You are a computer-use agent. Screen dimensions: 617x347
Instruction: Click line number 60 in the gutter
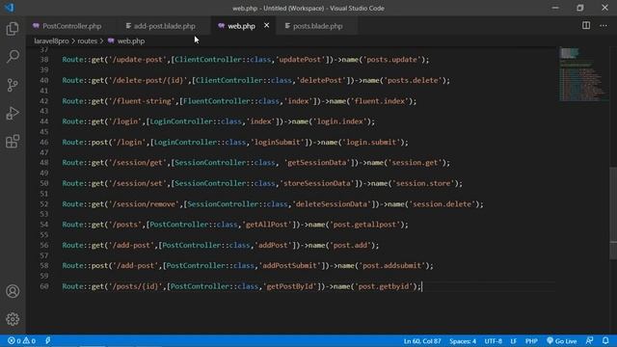point(44,286)
